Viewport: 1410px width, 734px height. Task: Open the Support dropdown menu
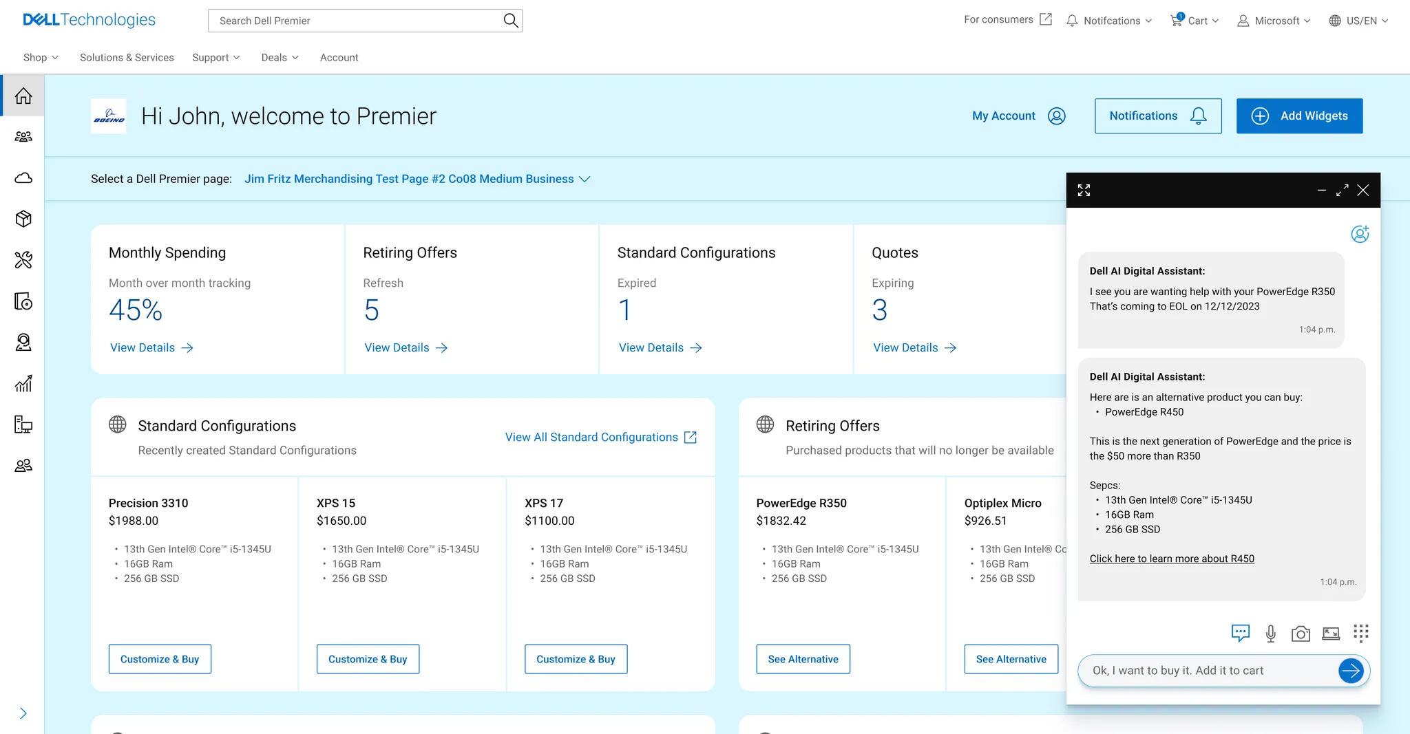(215, 58)
